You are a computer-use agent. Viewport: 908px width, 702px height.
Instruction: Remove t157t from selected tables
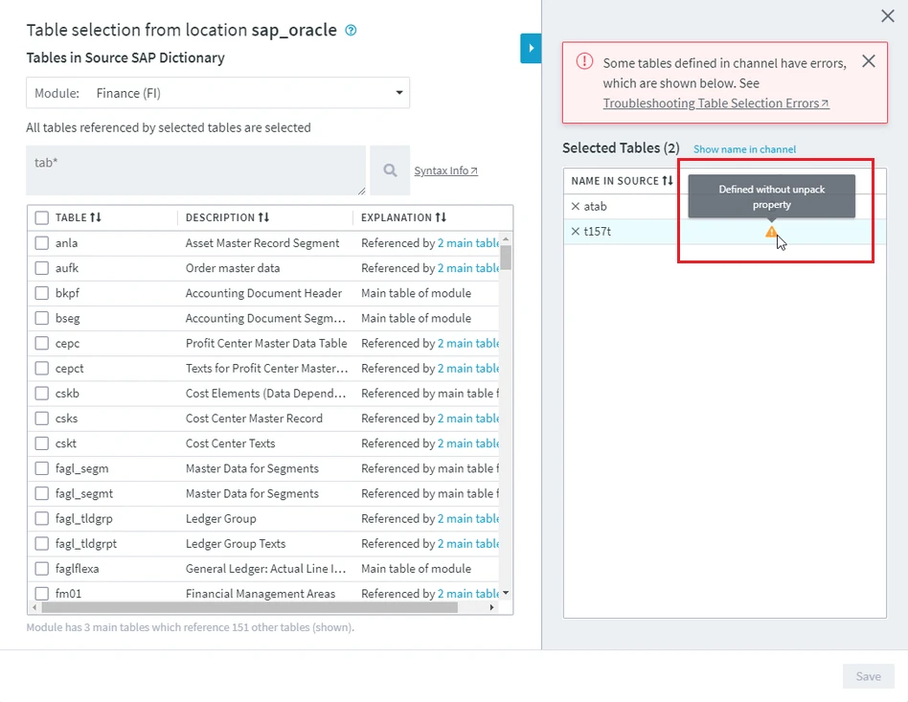click(x=575, y=232)
